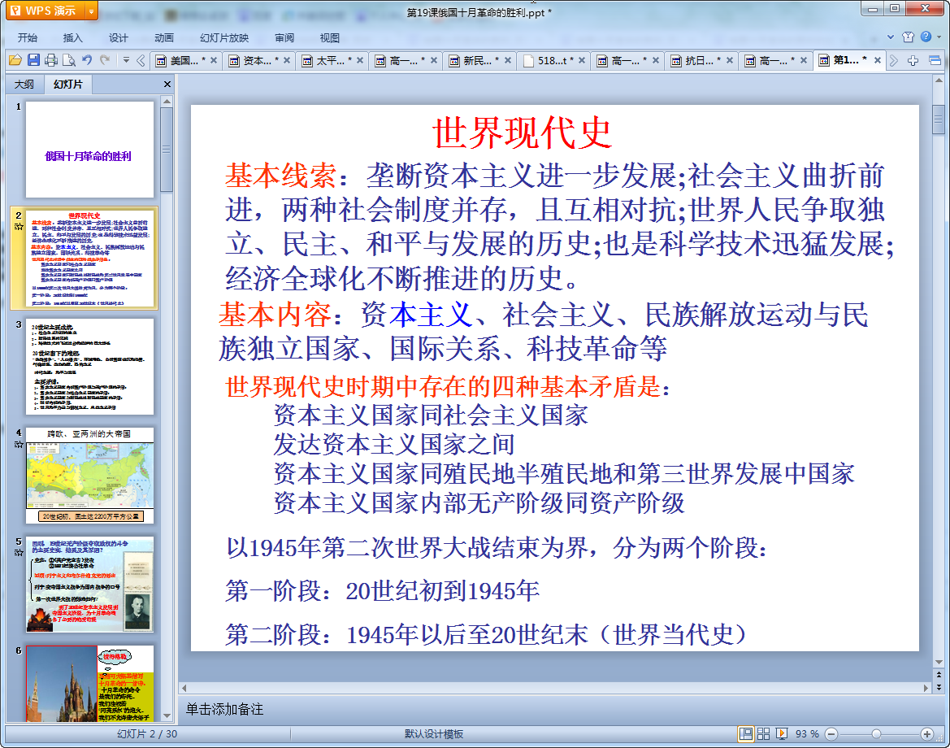Open the skin (shirt) icon
The width and height of the screenshot is (950, 748).
(908, 37)
